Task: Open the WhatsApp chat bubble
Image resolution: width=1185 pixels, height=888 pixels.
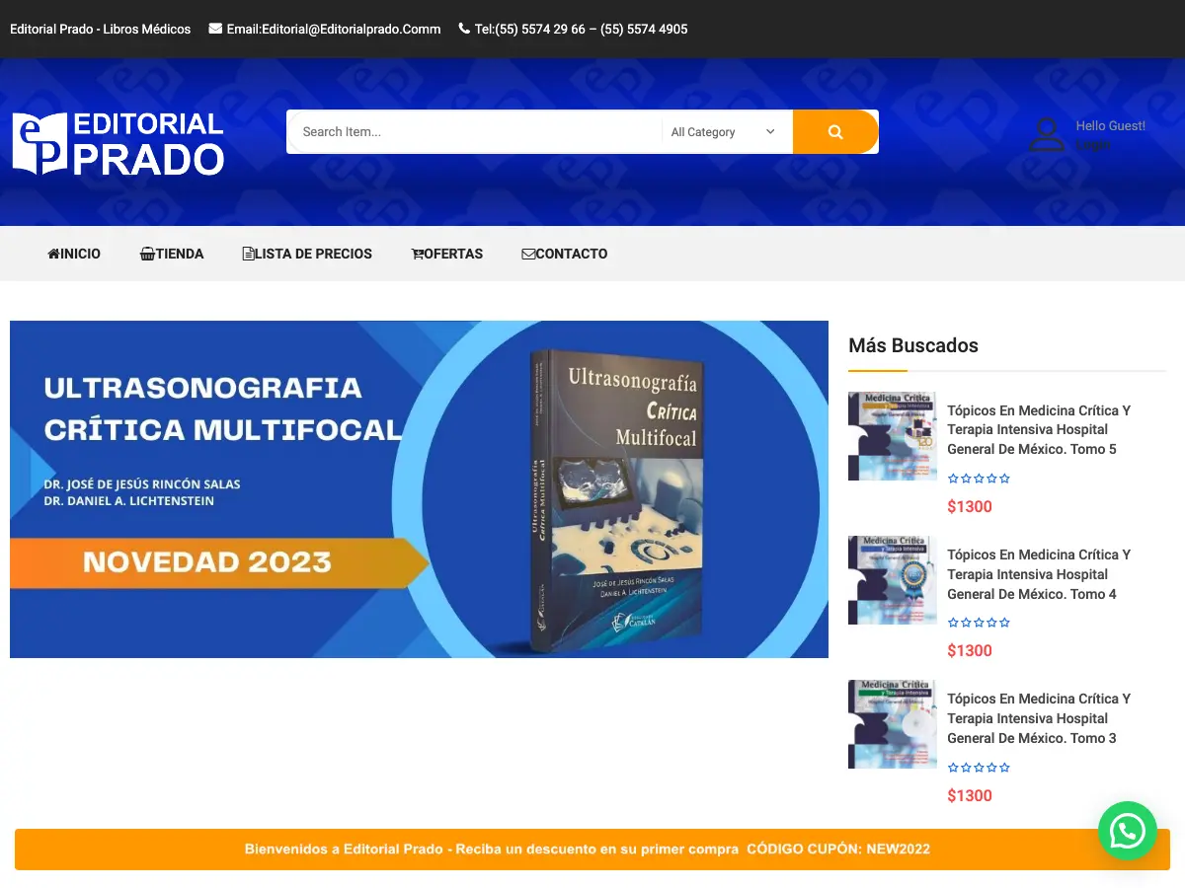Action: click(x=1127, y=831)
